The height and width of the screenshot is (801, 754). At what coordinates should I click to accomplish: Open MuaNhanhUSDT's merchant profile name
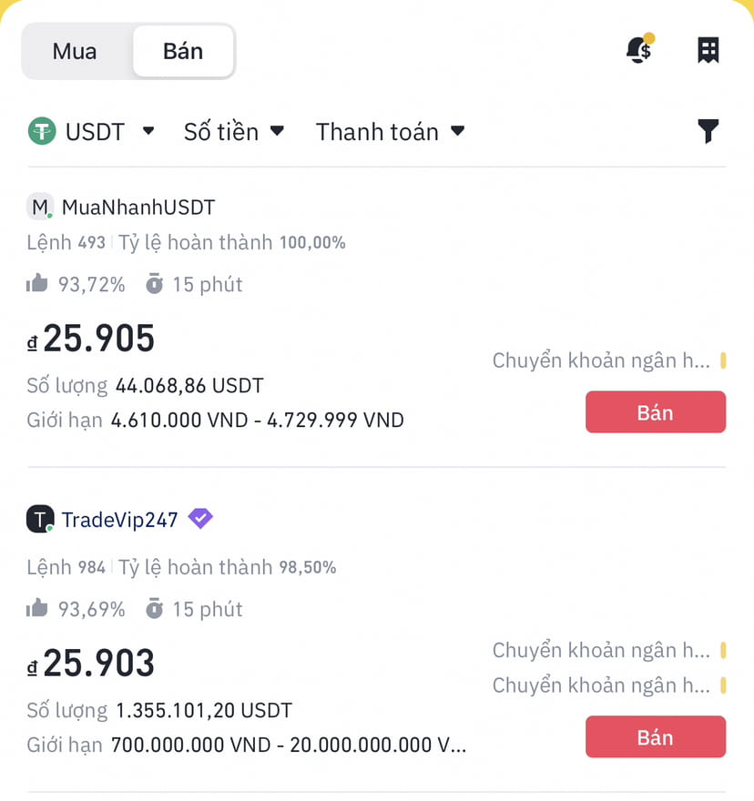[137, 207]
